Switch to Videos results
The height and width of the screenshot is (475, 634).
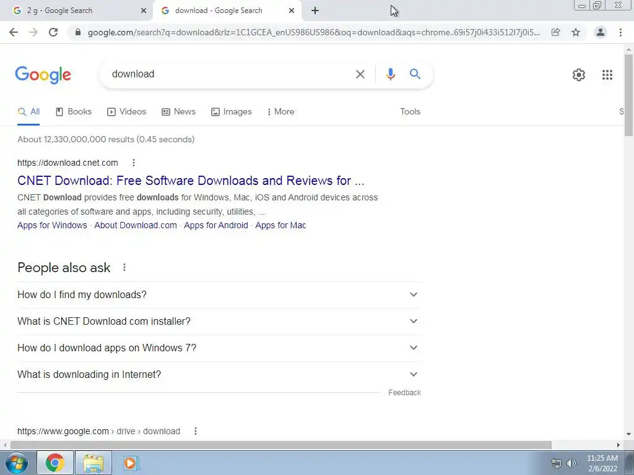tap(126, 112)
